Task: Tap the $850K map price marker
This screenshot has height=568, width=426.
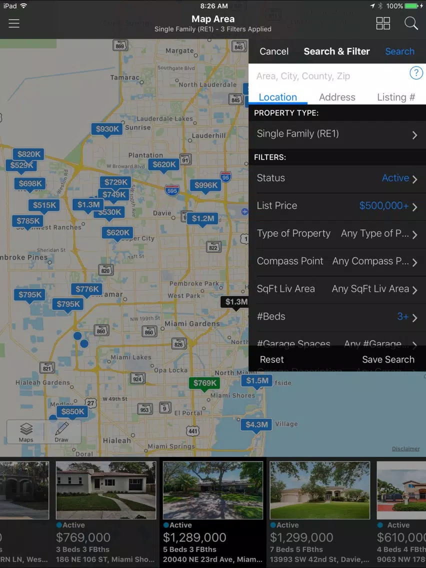Action: [72, 412]
